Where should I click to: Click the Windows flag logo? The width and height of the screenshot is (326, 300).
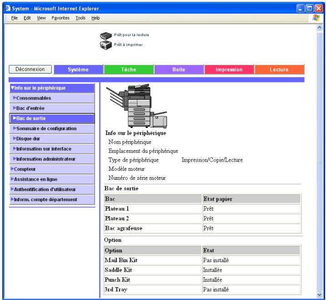pyautogui.click(x=316, y=18)
